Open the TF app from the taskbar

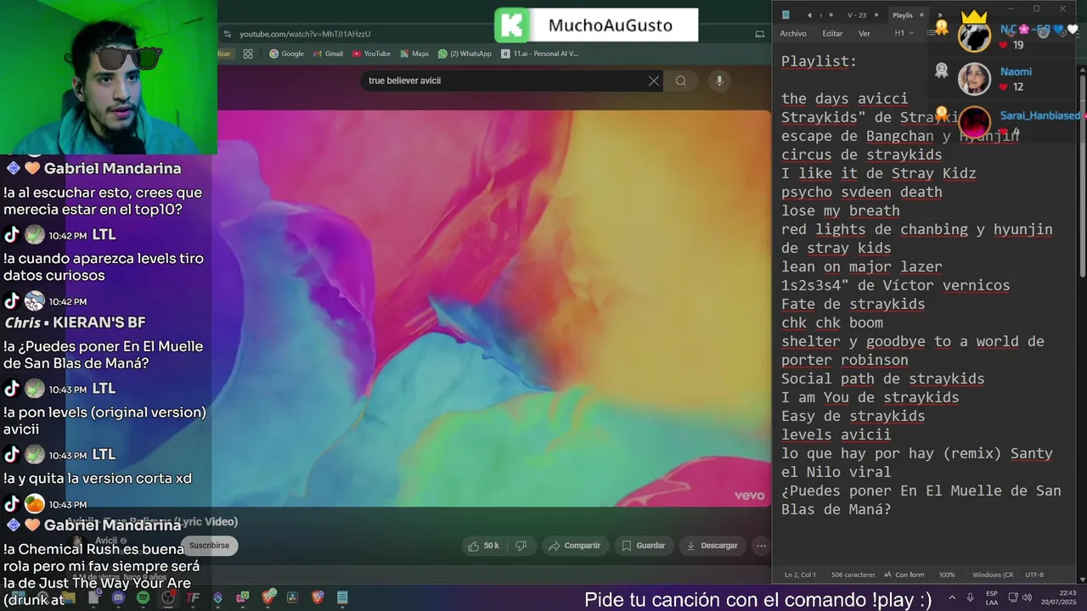point(193,598)
